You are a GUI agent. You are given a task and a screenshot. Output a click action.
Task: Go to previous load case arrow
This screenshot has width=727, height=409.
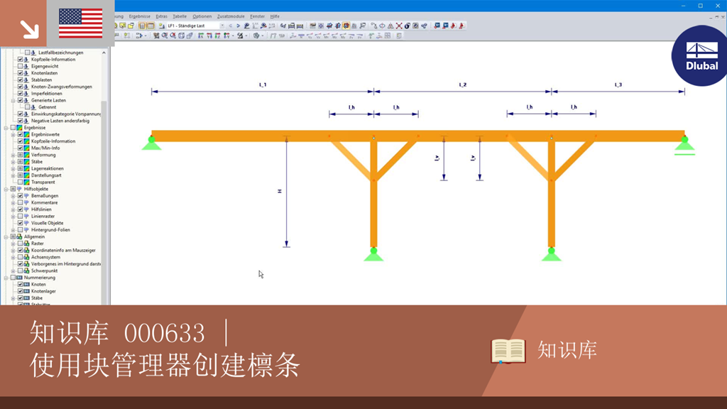click(x=231, y=26)
